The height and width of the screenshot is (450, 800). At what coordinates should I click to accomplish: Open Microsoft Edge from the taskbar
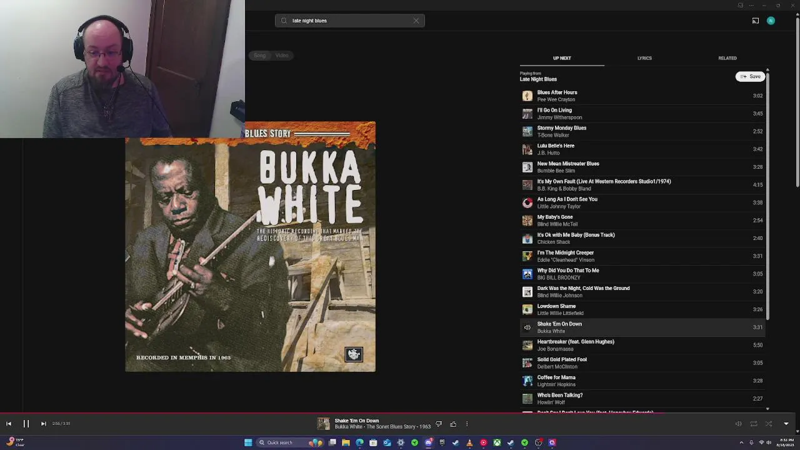pos(359,442)
